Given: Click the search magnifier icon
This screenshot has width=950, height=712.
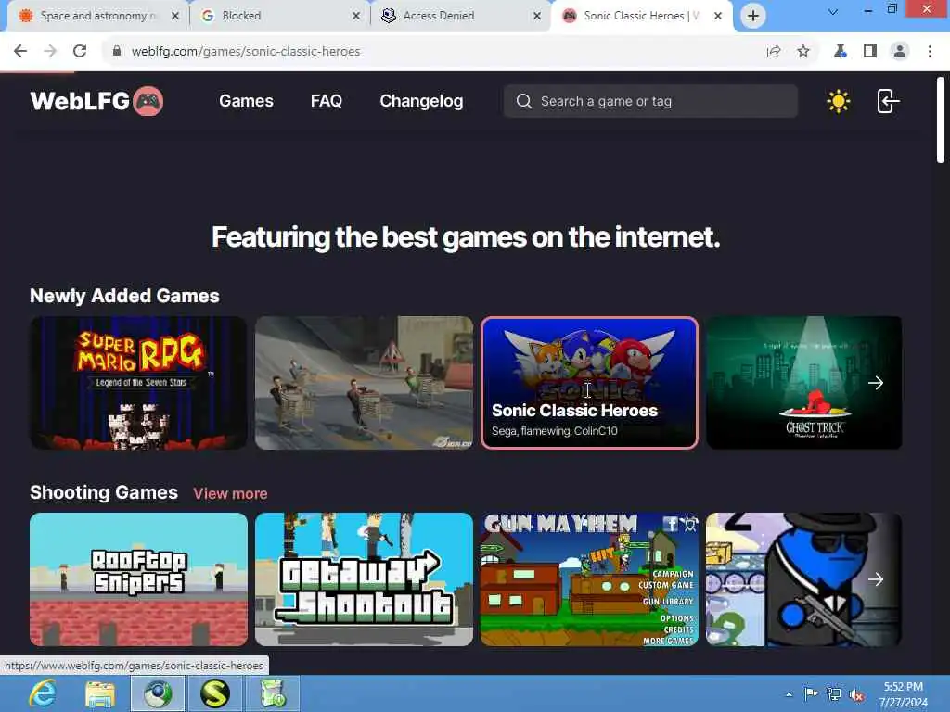Looking at the screenshot, I should pos(523,101).
